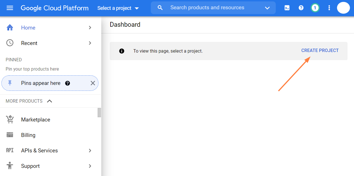Click the info icon next to the project notice

[122, 51]
